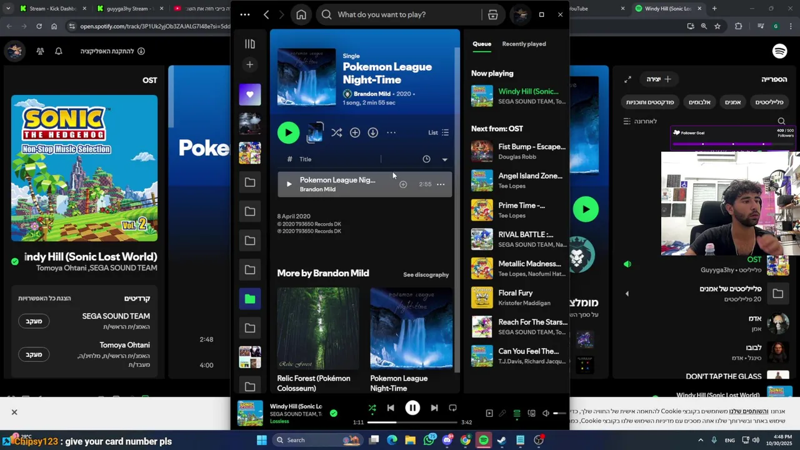Image resolution: width=800 pixels, height=450 pixels.
Task: Select queue item Angel Island Zone...
Action: pos(519,181)
